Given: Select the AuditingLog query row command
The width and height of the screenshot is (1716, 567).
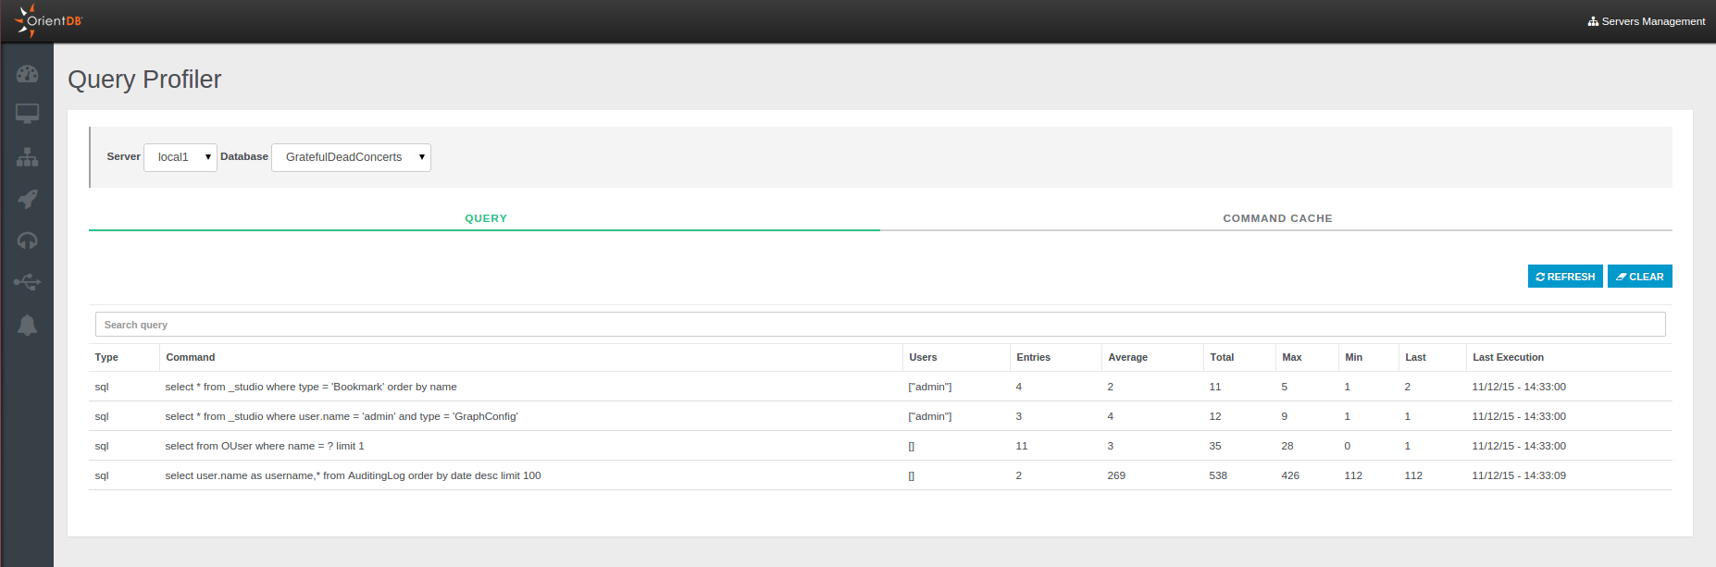Looking at the screenshot, I should 353,475.
